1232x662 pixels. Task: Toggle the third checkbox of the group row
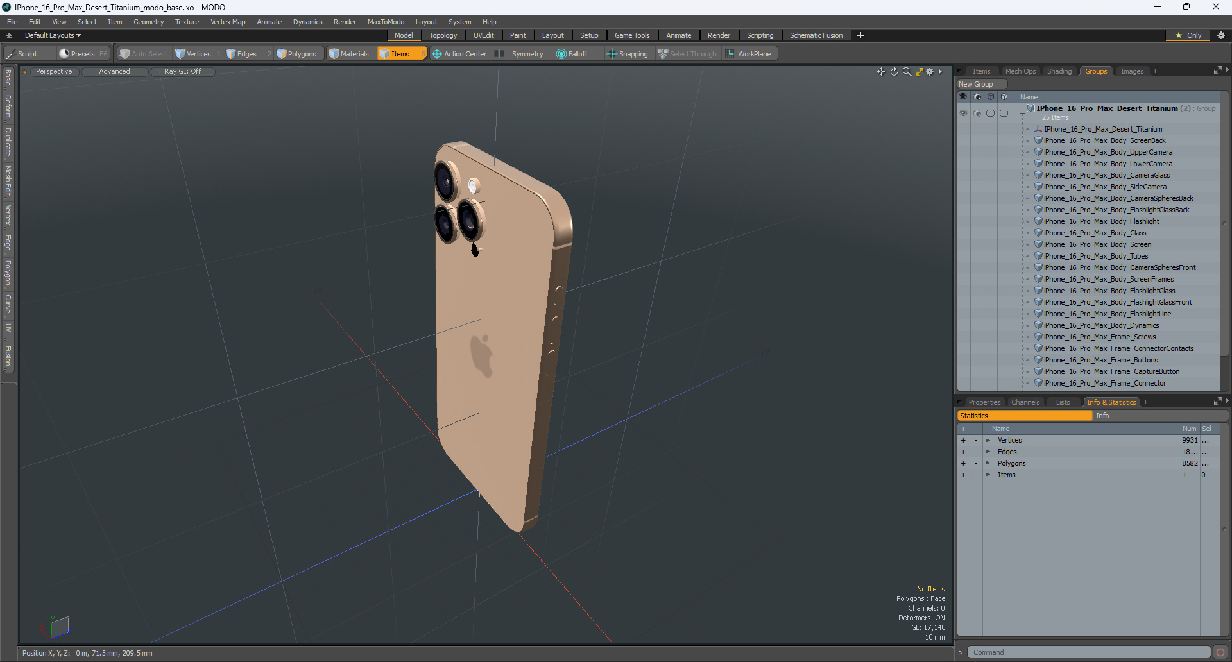[991, 113]
